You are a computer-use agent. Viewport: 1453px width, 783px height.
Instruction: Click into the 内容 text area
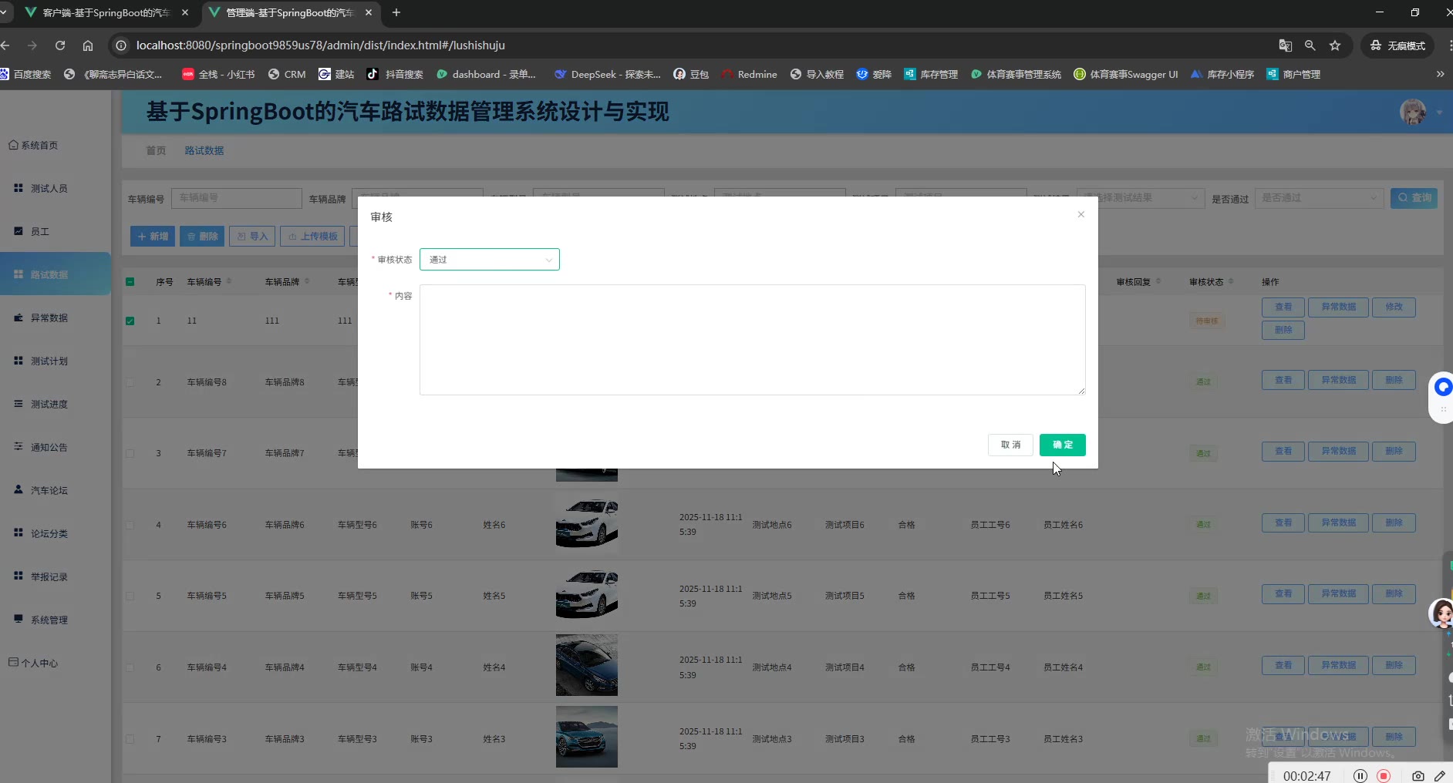point(752,340)
